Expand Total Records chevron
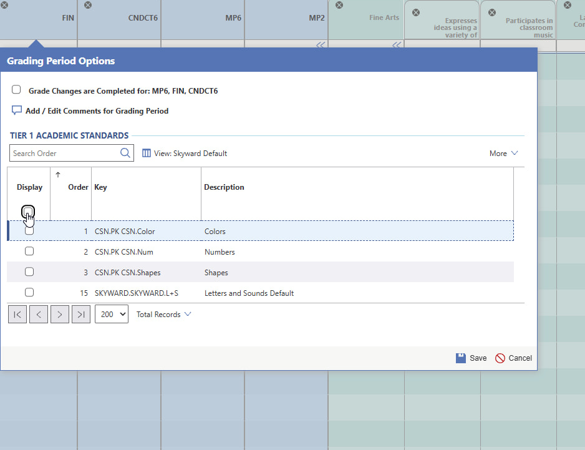This screenshot has height=450, width=585. [188, 314]
